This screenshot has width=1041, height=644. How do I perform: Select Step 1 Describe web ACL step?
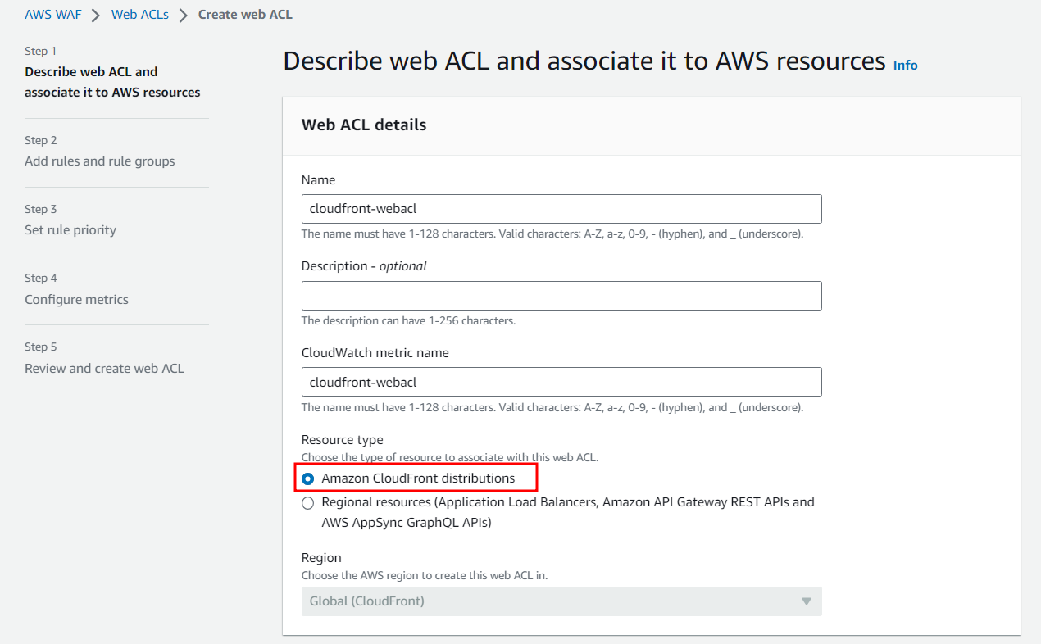(112, 82)
